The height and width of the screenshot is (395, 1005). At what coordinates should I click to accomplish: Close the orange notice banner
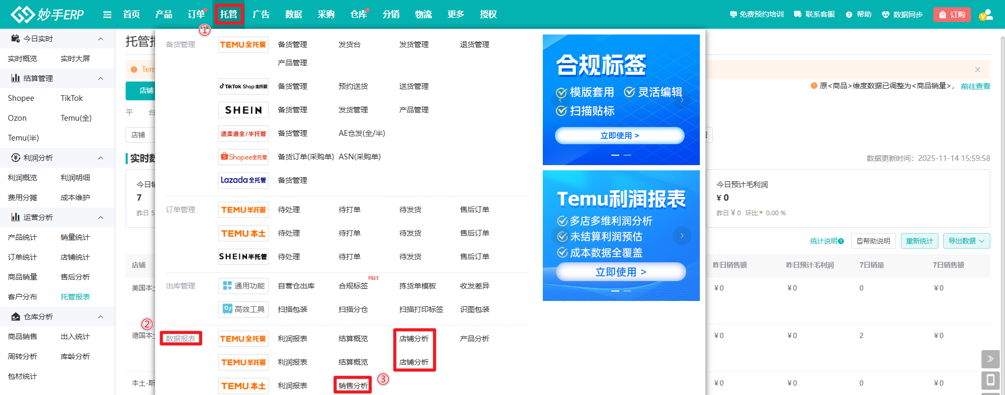coord(978,69)
